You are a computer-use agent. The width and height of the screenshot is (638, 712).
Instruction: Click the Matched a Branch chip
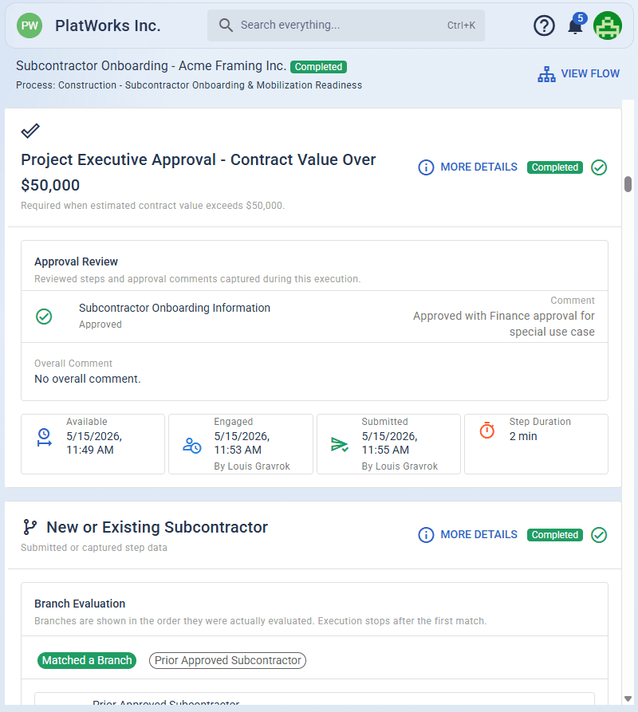click(87, 660)
